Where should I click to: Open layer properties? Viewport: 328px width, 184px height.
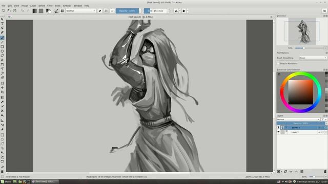click(x=302, y=172)
